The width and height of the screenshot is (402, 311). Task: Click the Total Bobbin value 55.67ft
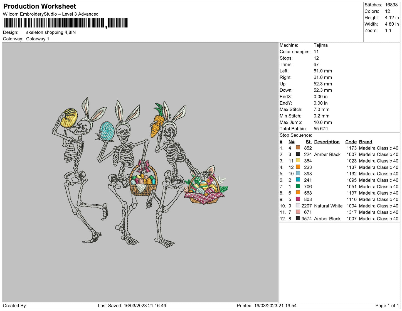[x=321, y=129]
